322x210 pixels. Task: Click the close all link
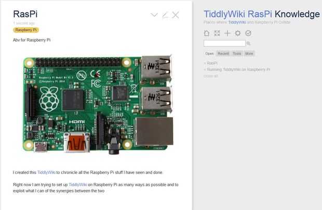coord(211,76)
